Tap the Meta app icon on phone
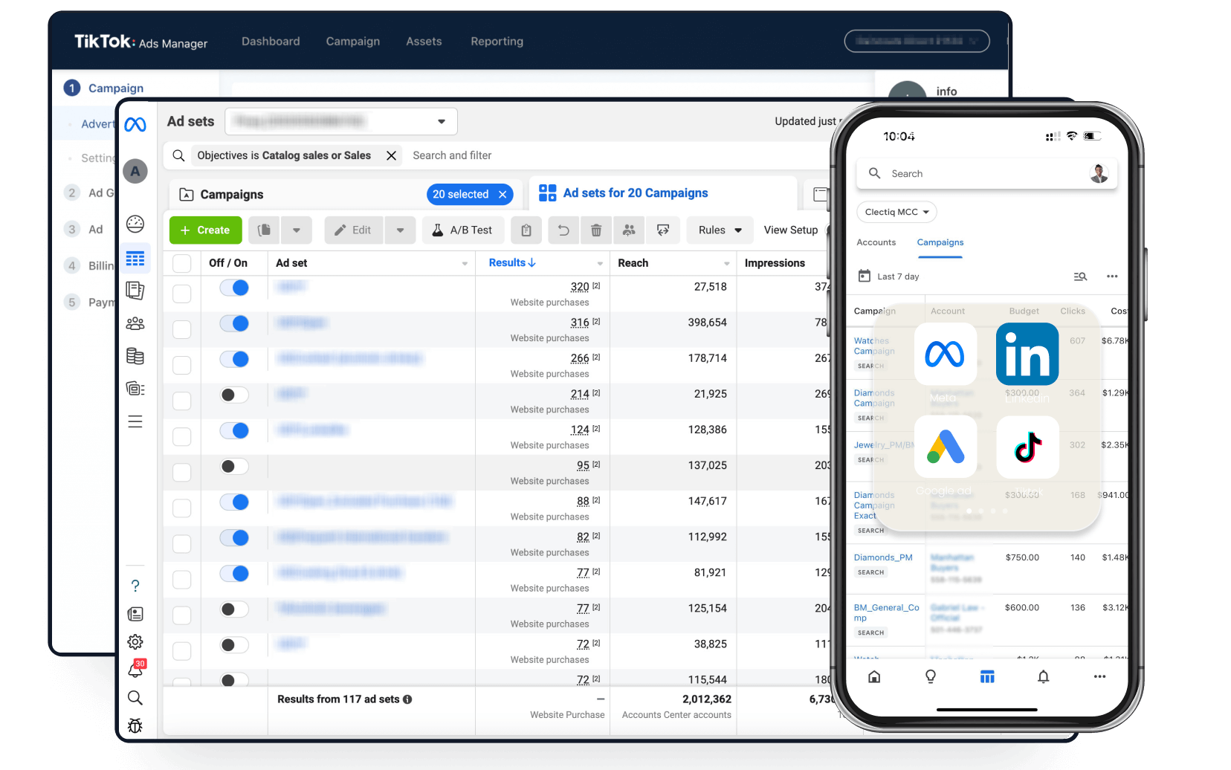This screenshot has width=1231, height=770. coord(945,354)
